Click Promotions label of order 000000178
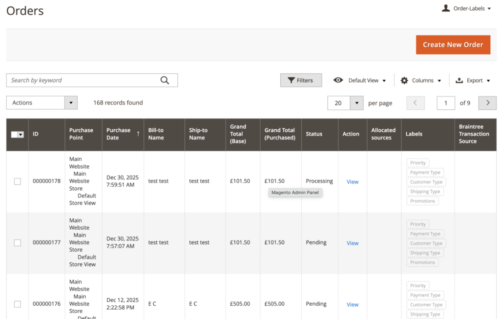The width and height of the screenshot is (500, 319). click(422, 201)
